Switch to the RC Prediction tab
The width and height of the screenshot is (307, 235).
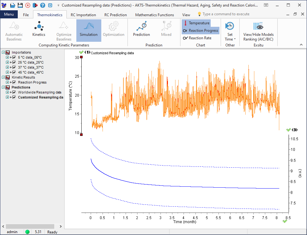[115, 15]
